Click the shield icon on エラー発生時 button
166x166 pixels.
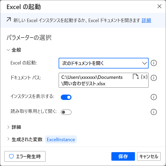pos(12,156)
